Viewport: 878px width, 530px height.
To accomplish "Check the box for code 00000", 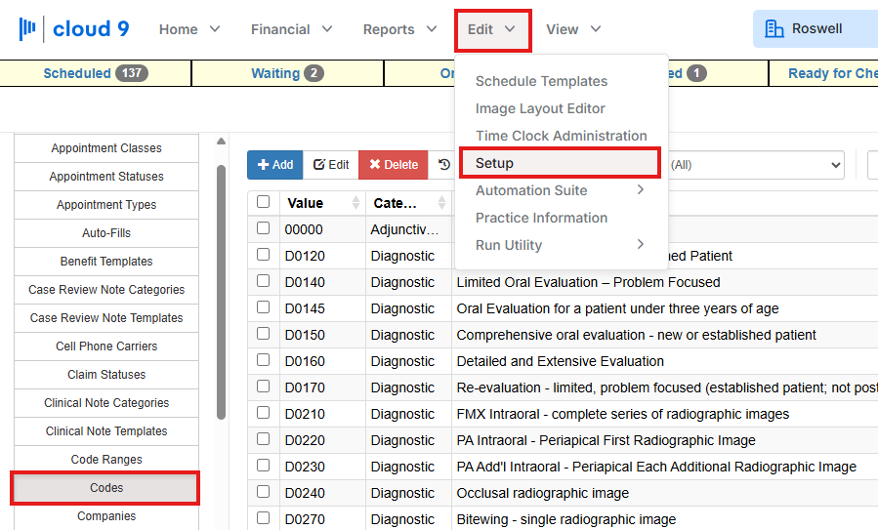I will pos(263,227).
